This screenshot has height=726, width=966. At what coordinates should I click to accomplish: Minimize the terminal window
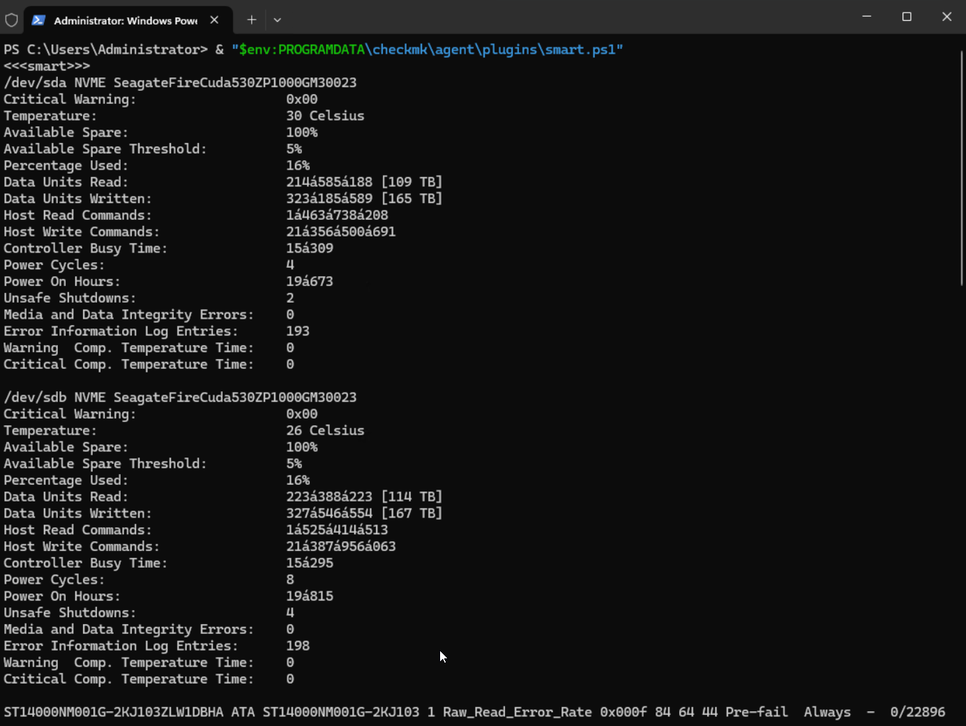click(867, 17)
